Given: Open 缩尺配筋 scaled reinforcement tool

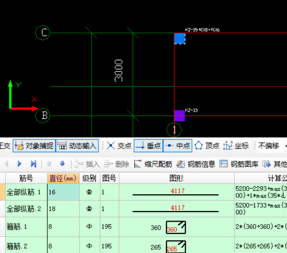Looking at the screenshot, I should [153, 164].
